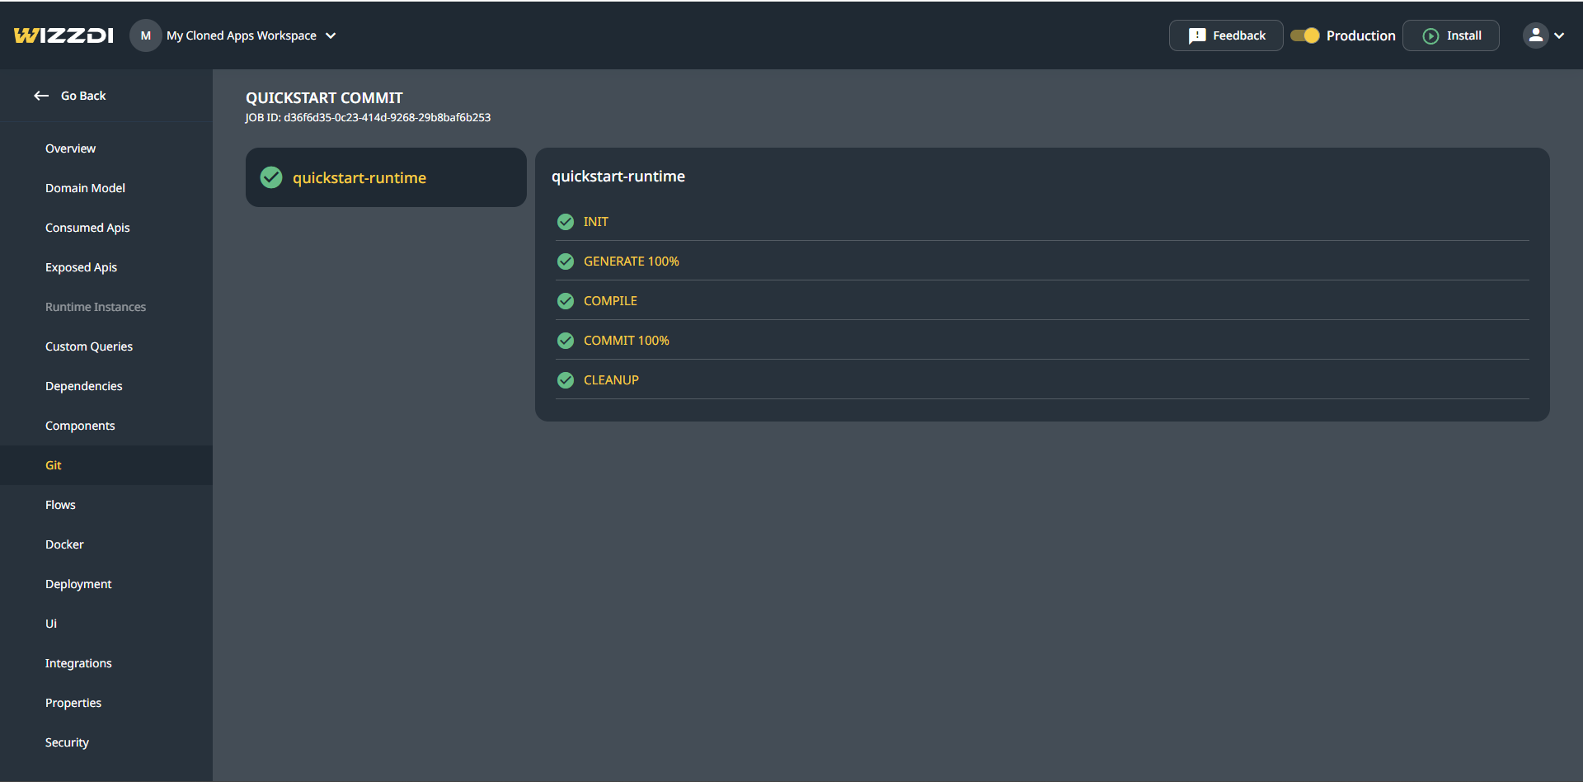Click the CLEANUP step check icon
The height and width of the screenshot is (782, 1583).
(x=566, y=380)
